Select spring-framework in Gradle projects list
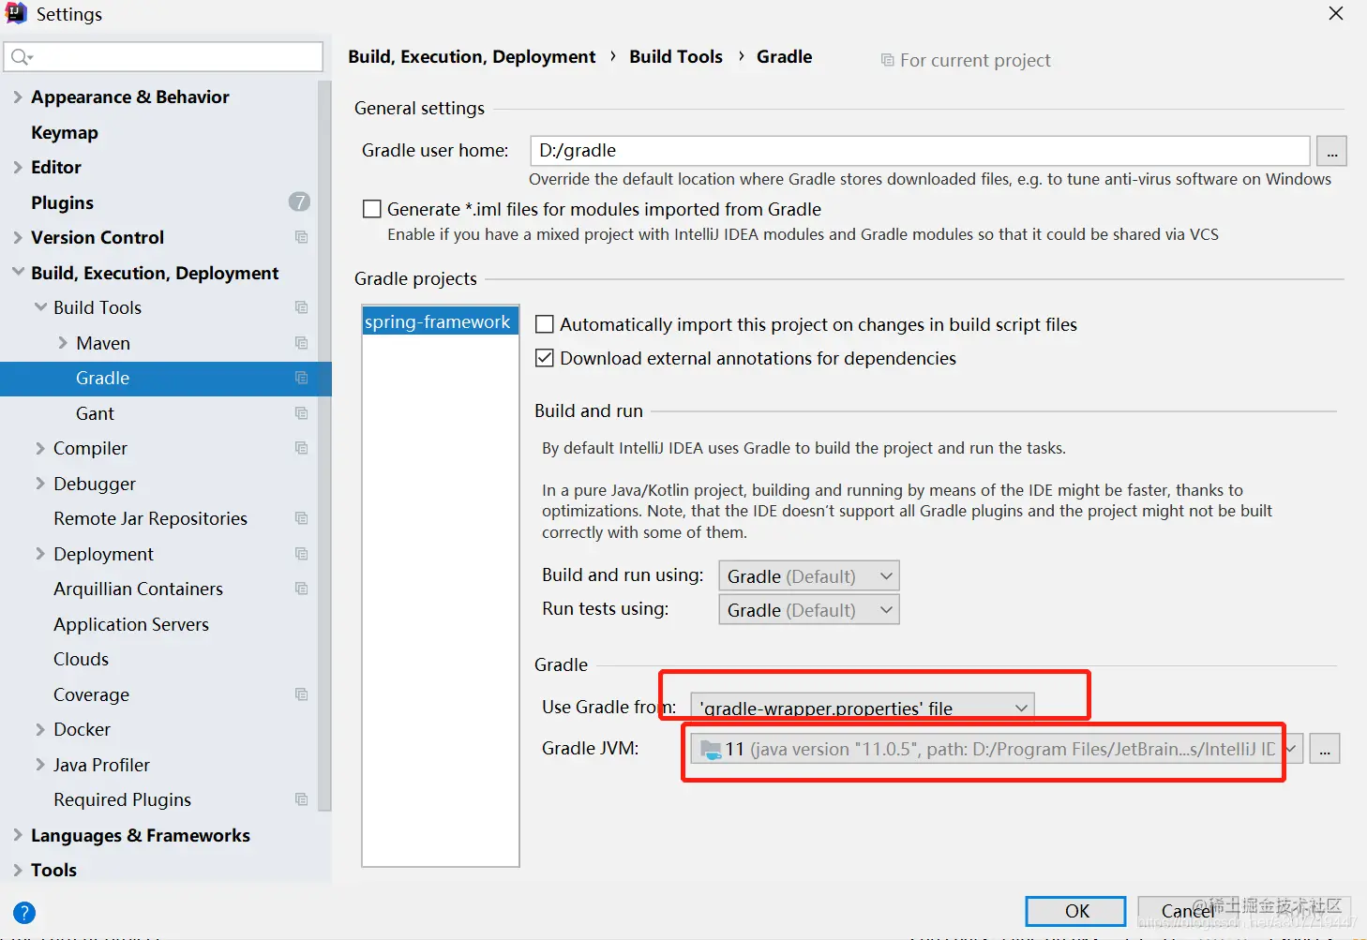Screen dimensions: 1367x940 coord(440,321)
